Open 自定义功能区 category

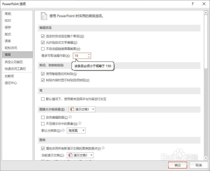click(x=17, y=62)
